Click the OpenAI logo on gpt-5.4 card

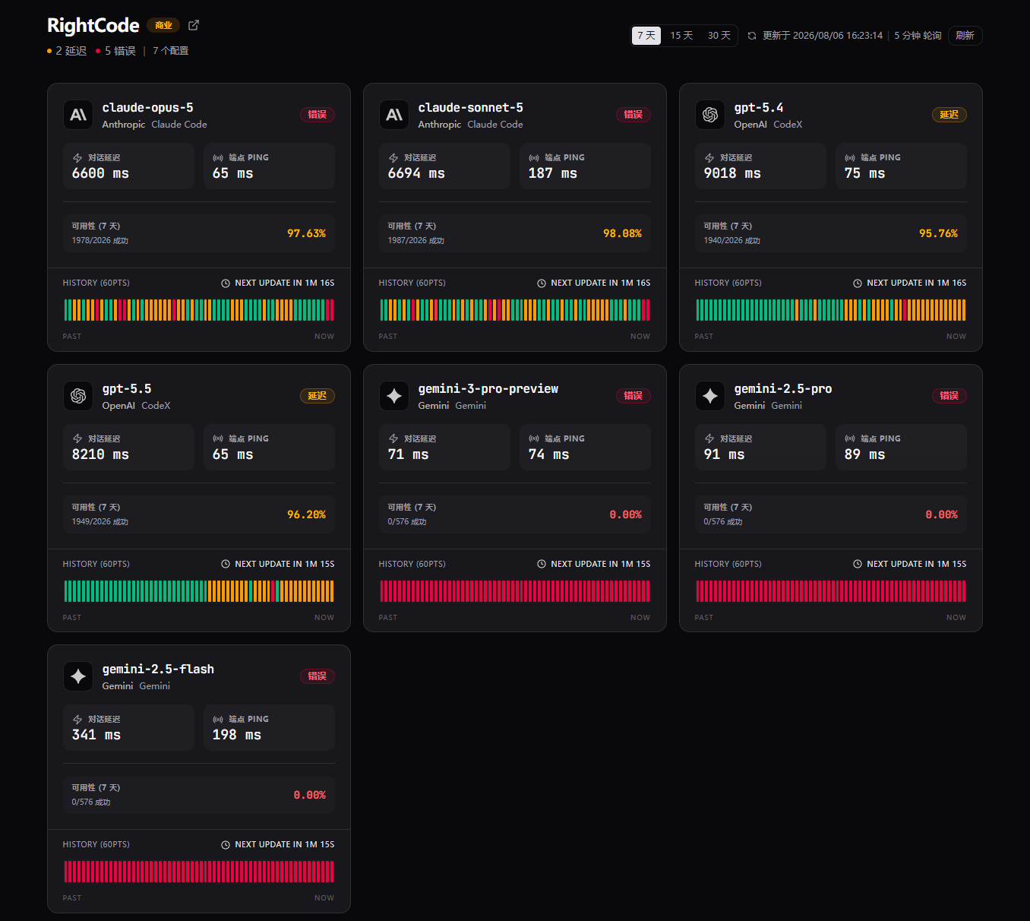pyautogui.click(x=710, y=115)
